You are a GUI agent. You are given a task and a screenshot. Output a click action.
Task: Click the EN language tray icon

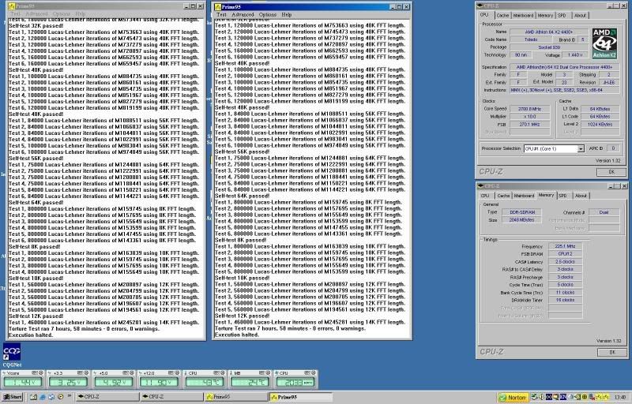563,397
